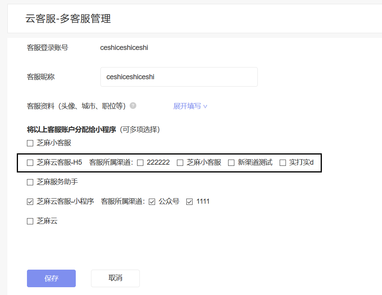Click the 将以上客服账户分配给小程序 heading

pos(71,130)
